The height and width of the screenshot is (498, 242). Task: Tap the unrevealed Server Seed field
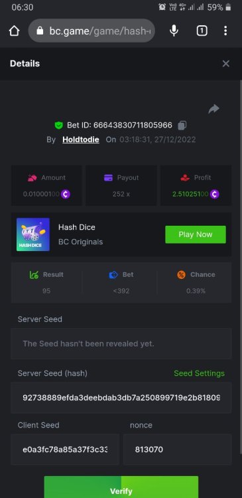tap(121, 344)
